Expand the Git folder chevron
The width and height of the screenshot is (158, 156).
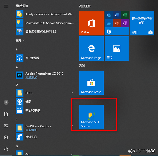tap(72, 154)
